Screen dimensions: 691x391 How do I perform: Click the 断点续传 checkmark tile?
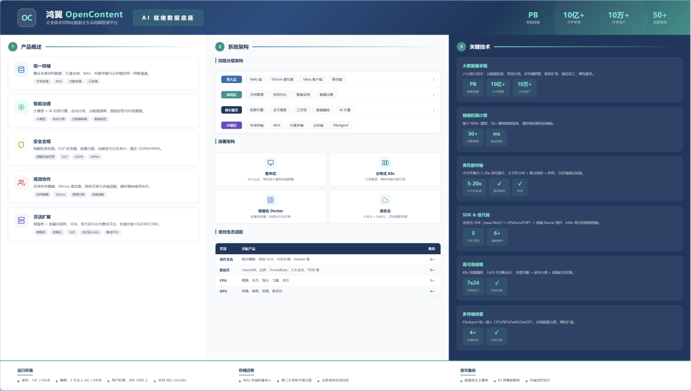click(499, 186)
